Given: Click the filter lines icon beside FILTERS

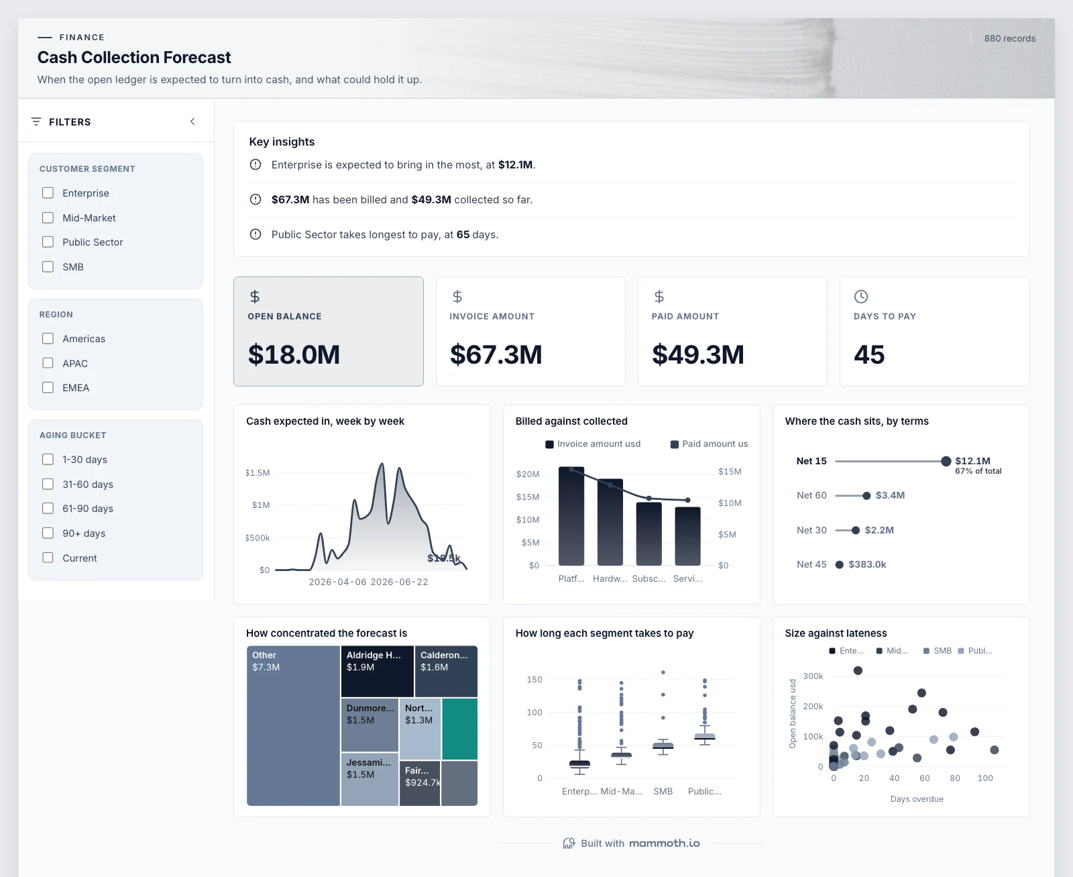Looking at the screenshot, I should tap(36, 121).
